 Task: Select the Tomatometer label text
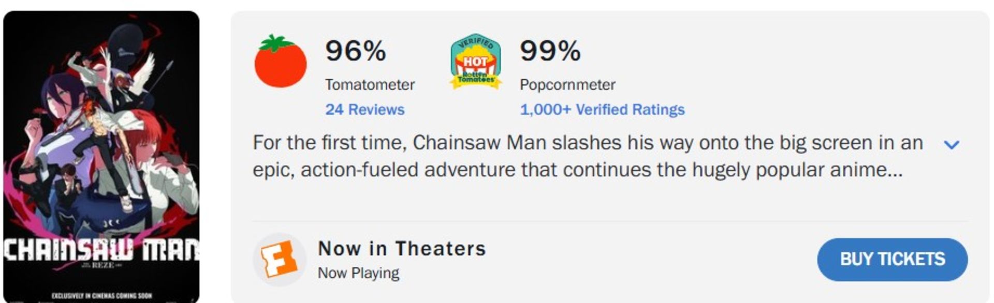click(370, 85)
